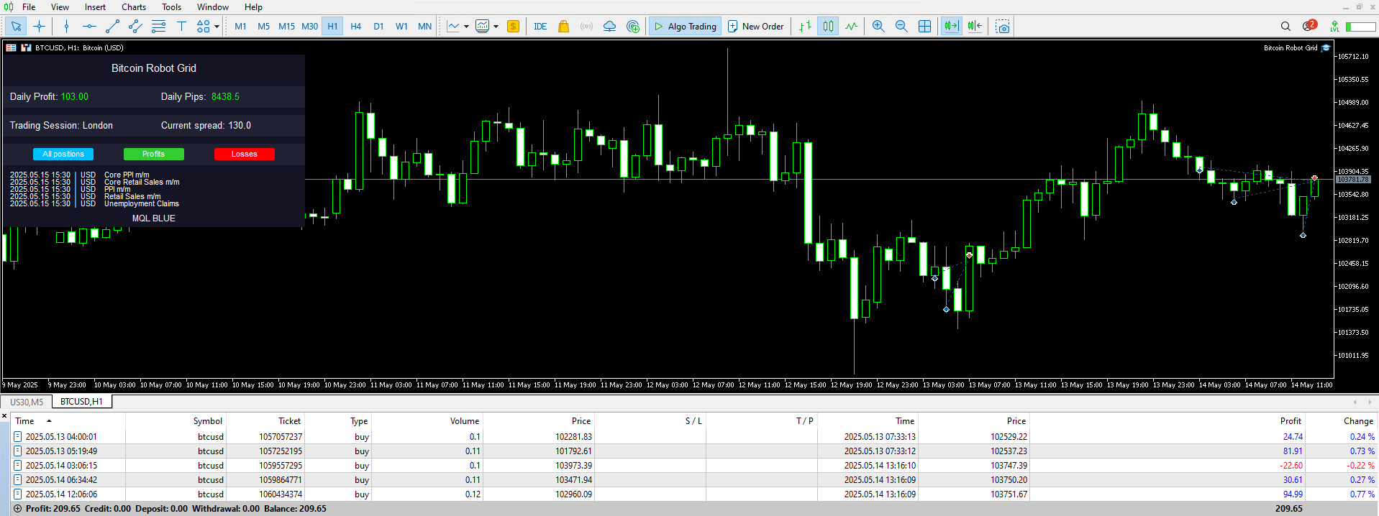1379x516 pixels.
Task: Select the text label tool
Action: (181, 27)
